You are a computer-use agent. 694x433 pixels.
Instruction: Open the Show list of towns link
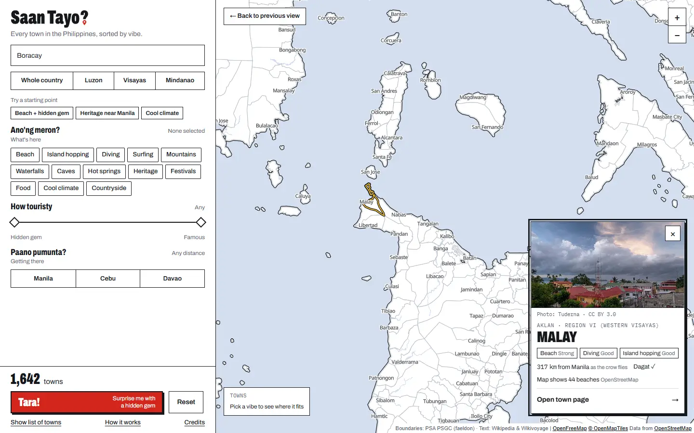[36, 422]
